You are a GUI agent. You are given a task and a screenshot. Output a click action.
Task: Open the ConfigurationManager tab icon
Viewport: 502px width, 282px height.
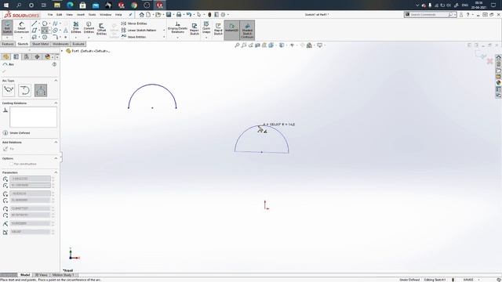[27, 57]
